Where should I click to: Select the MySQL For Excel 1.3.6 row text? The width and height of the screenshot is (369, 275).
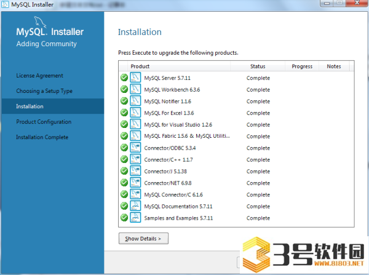[x=169, y=113]
